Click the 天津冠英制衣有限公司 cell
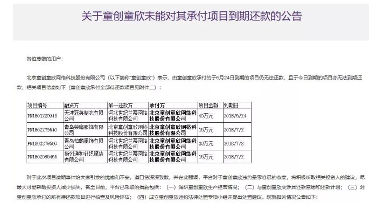The height and width of the screenshot is (208, 377). 85,116
